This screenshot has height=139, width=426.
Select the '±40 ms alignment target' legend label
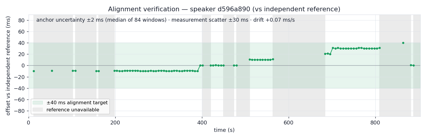(x=77, y=103)
